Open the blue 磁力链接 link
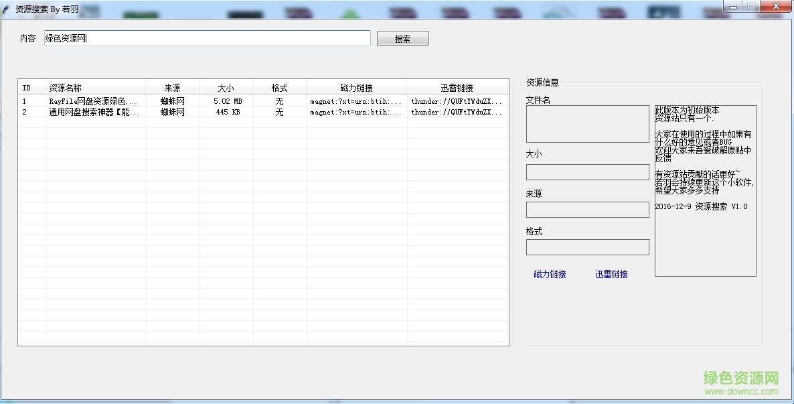This screenshot has width=794, height=404. (x=550, y=274)
